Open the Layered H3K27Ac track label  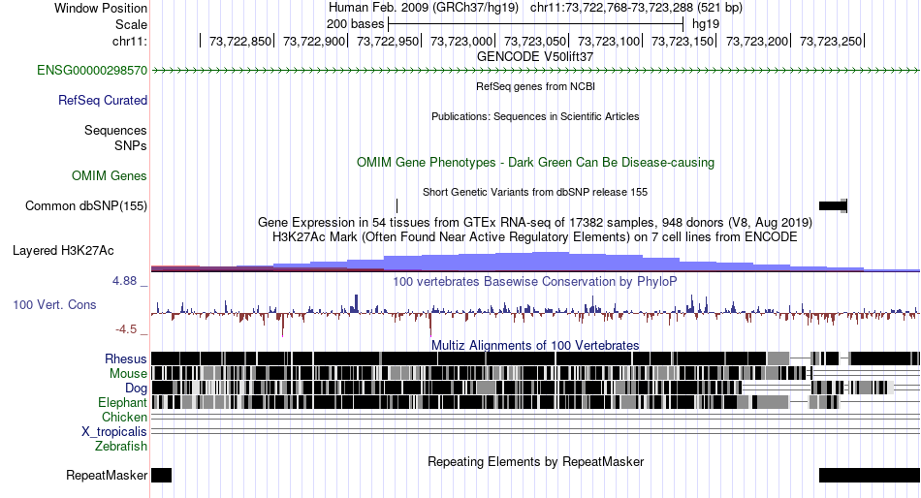63,251
